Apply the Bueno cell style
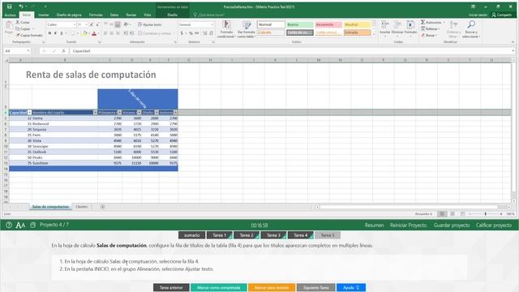519x292 pixels. click(x=299, y=24)
